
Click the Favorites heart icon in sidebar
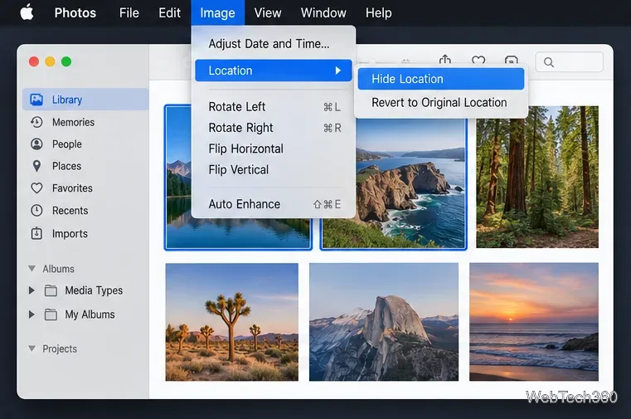click(x=36, y=188)
